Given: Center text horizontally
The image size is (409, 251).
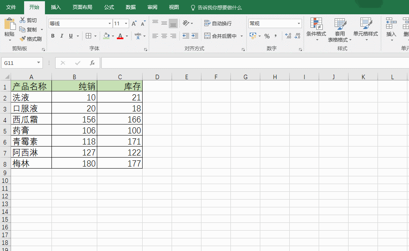Looking at the screenshot, I should pyautogui.click(x=164, y=36).
